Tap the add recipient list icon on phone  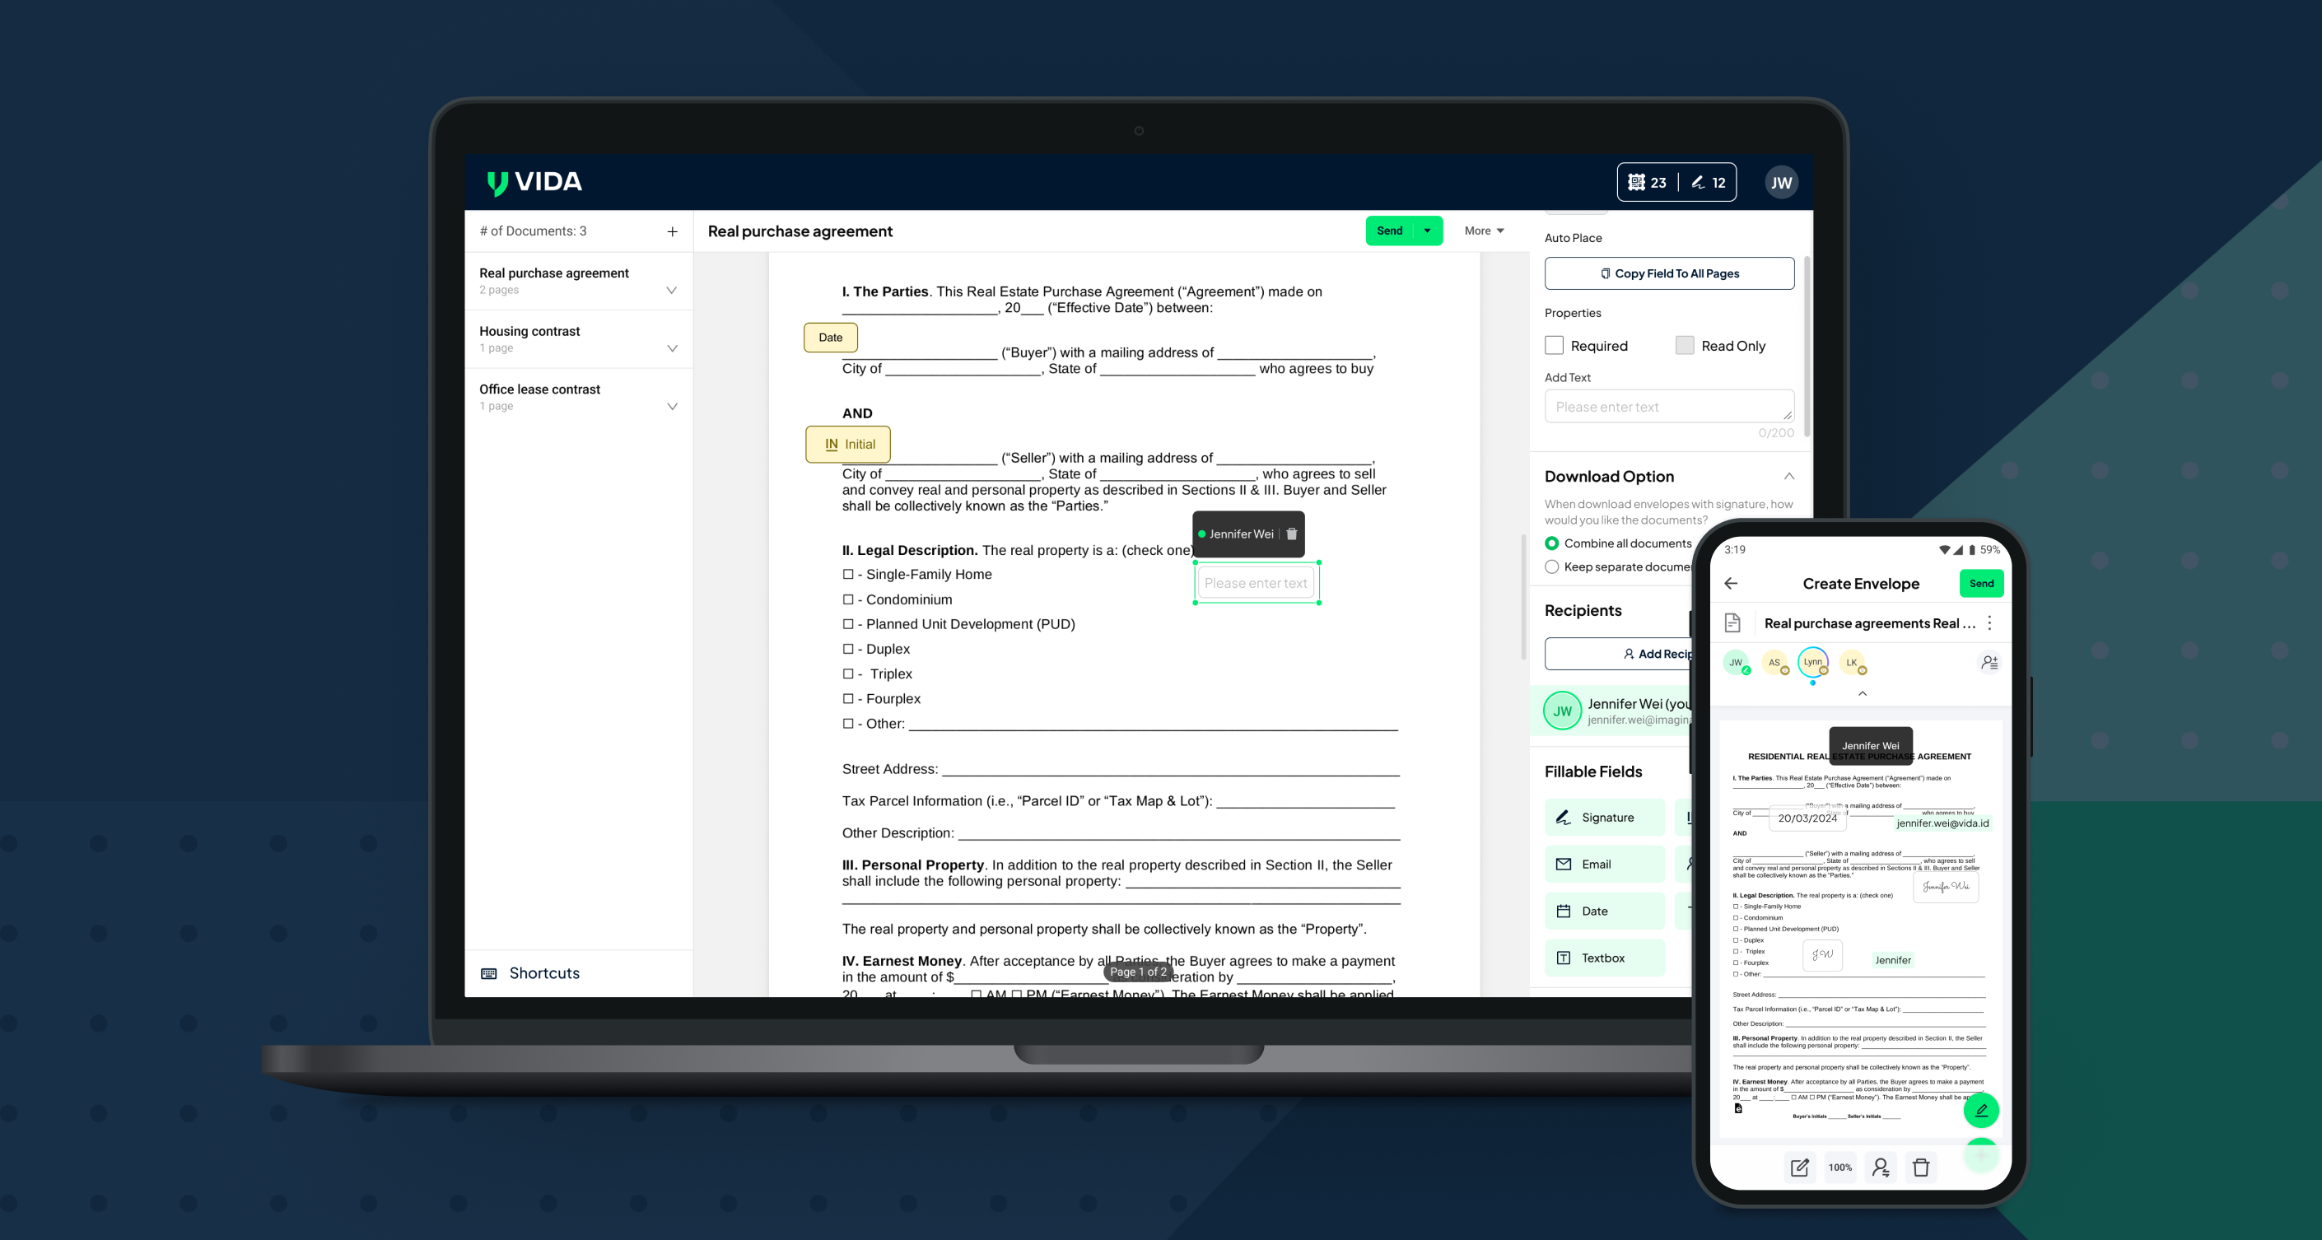(1989, 662)
